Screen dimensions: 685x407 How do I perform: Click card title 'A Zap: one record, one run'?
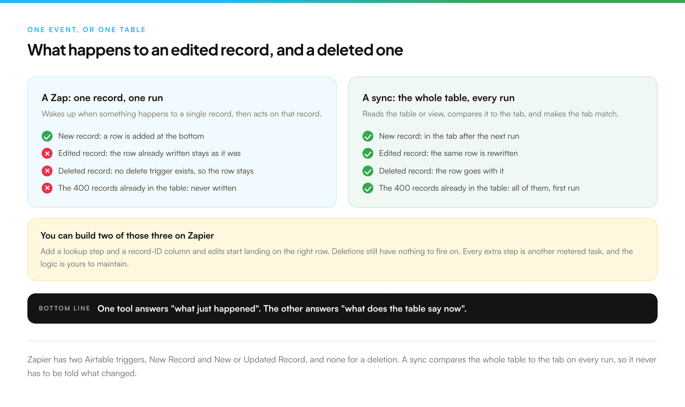point(102,98)
